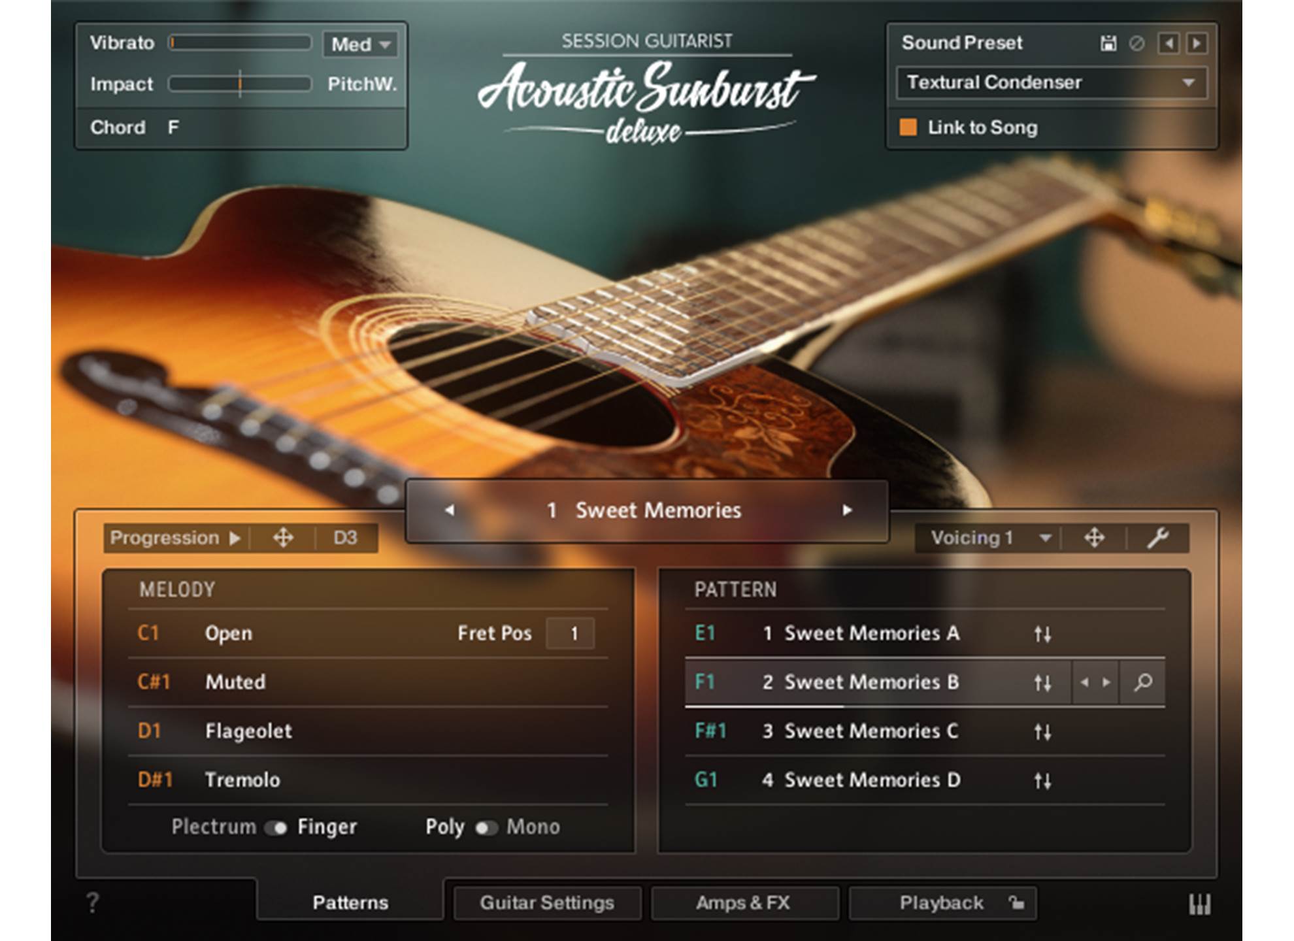Viewport: 1294px width, 941px height.
Task: Click the lock icon on Playback tab
Action: click(x=1016, y=903)
